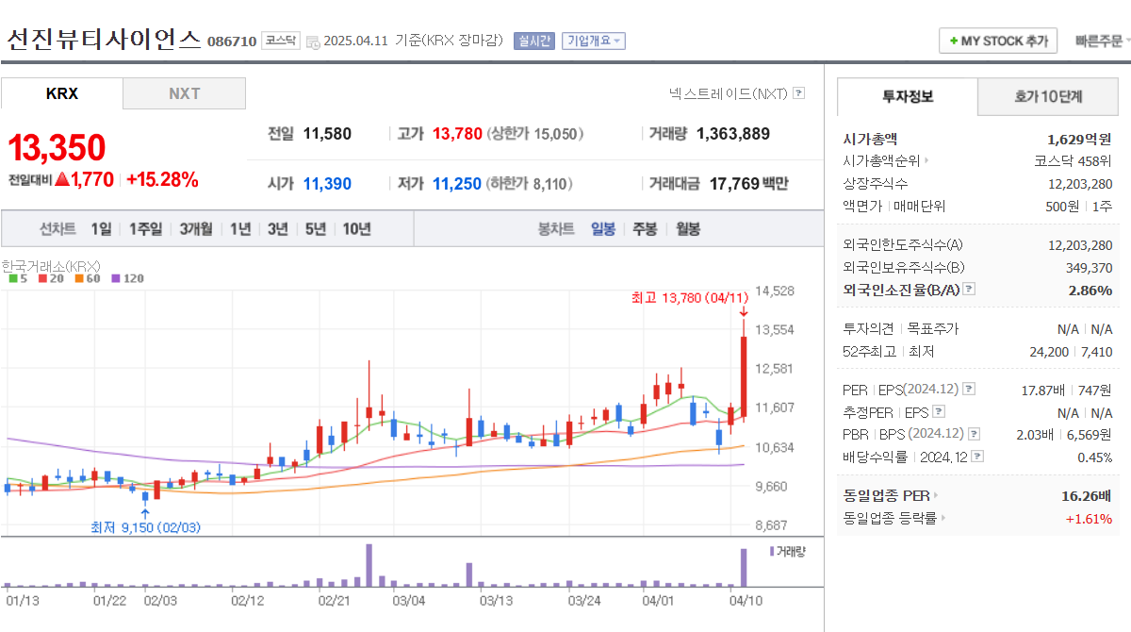Screen dimensions: 1131x632
Task: Click the 실시간 badge button
Action: (534, 41)
